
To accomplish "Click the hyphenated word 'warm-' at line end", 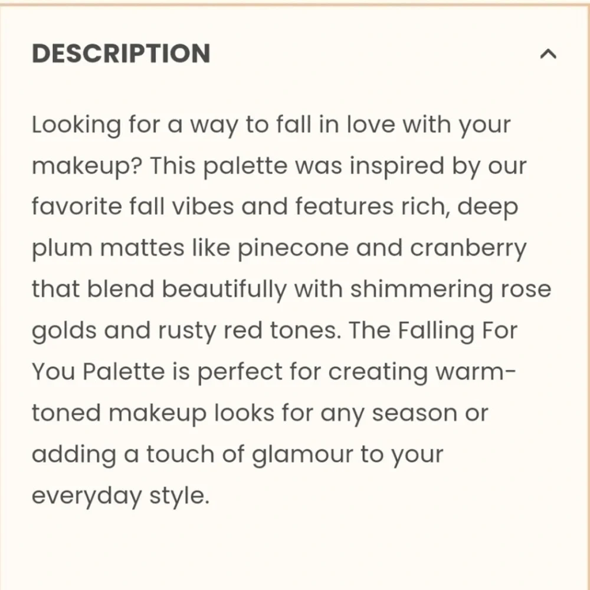I will point(476,372).
